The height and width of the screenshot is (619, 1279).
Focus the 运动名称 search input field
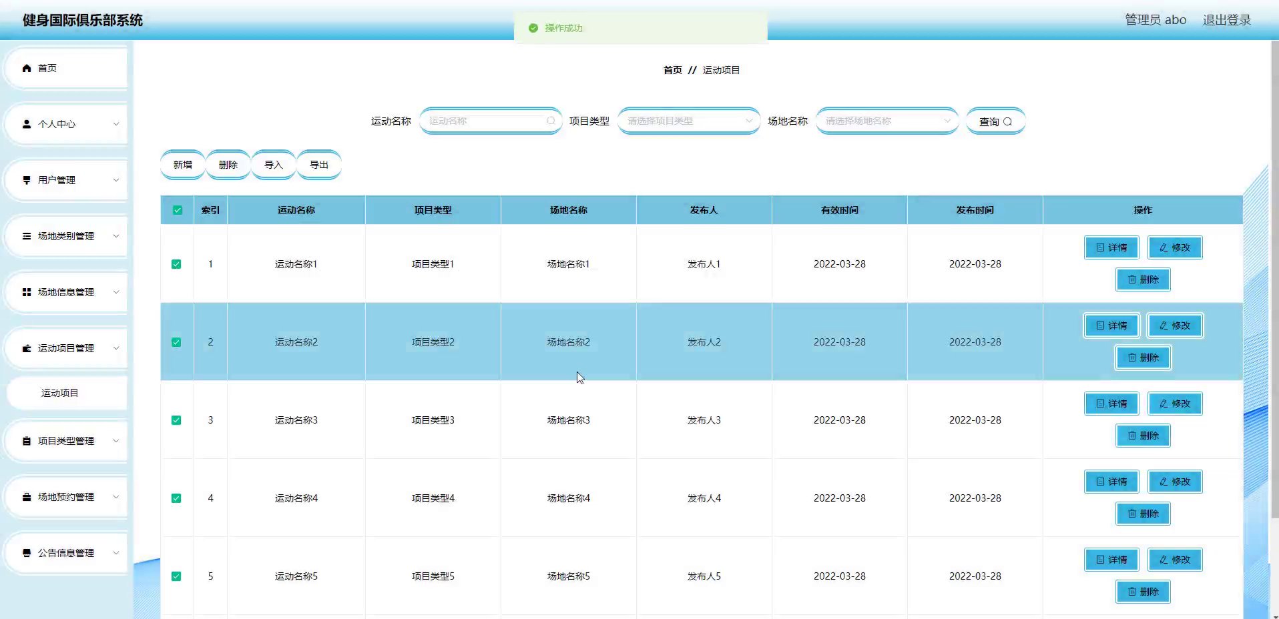point(491,121)
